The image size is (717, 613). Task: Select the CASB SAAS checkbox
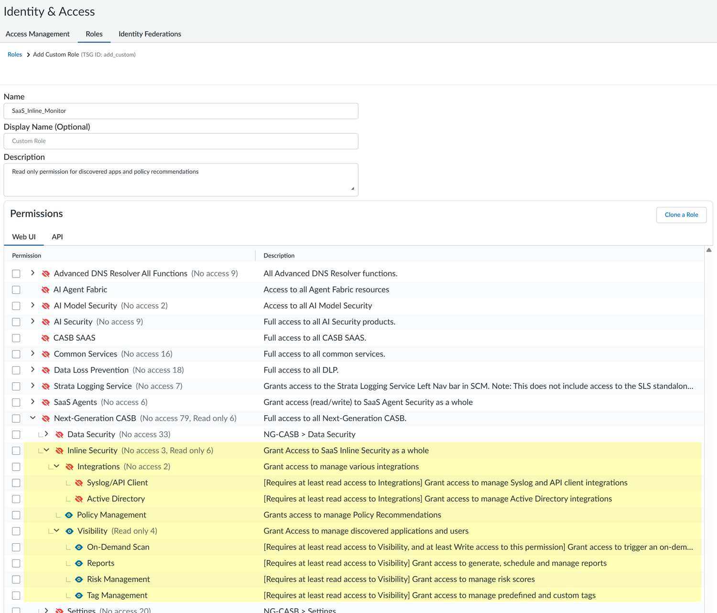pyautogui.click(x=16, y=338)
